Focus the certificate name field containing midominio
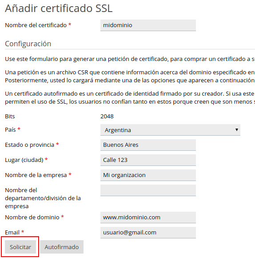The height and width of the screenshot is (258, 255). click(148, 25)
